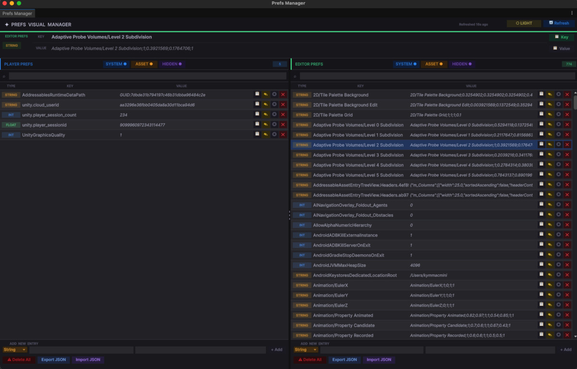Click the Editor Prefs vertical scrollbar
The height and width of the screenshot is (369, 577).
click(575, 102)
